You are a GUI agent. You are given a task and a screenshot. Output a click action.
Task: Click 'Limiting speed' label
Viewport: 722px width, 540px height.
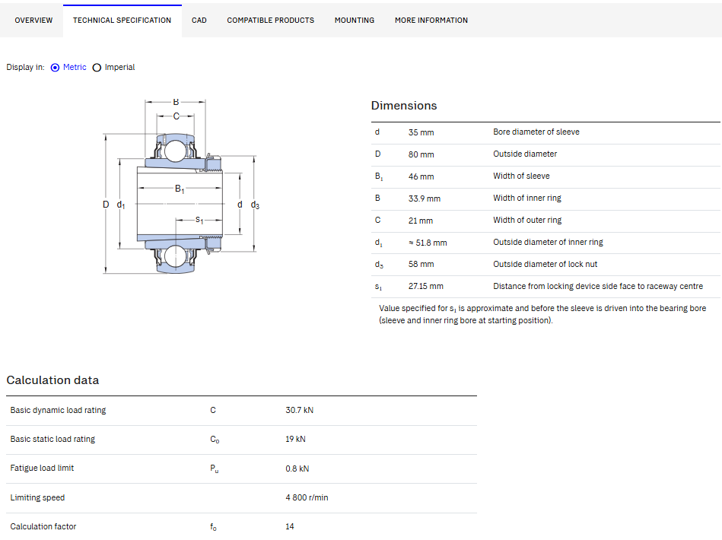[37, 497]
